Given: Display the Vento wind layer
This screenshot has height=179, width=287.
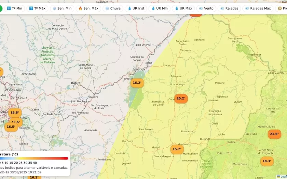Looking at the screenshot, I should [206, 8].
